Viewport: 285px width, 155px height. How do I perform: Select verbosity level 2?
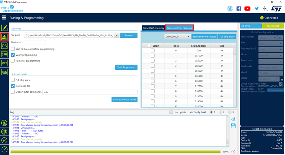click(221, 112)
